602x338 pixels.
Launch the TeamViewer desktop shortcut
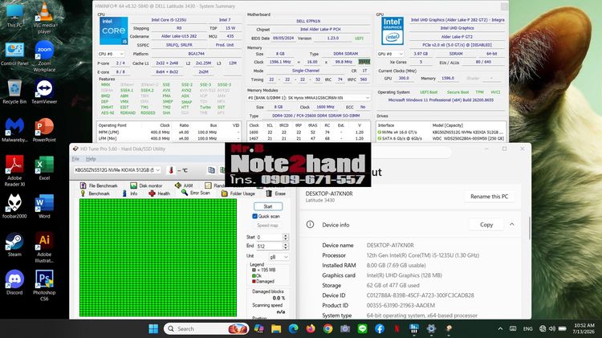point(44,92)
